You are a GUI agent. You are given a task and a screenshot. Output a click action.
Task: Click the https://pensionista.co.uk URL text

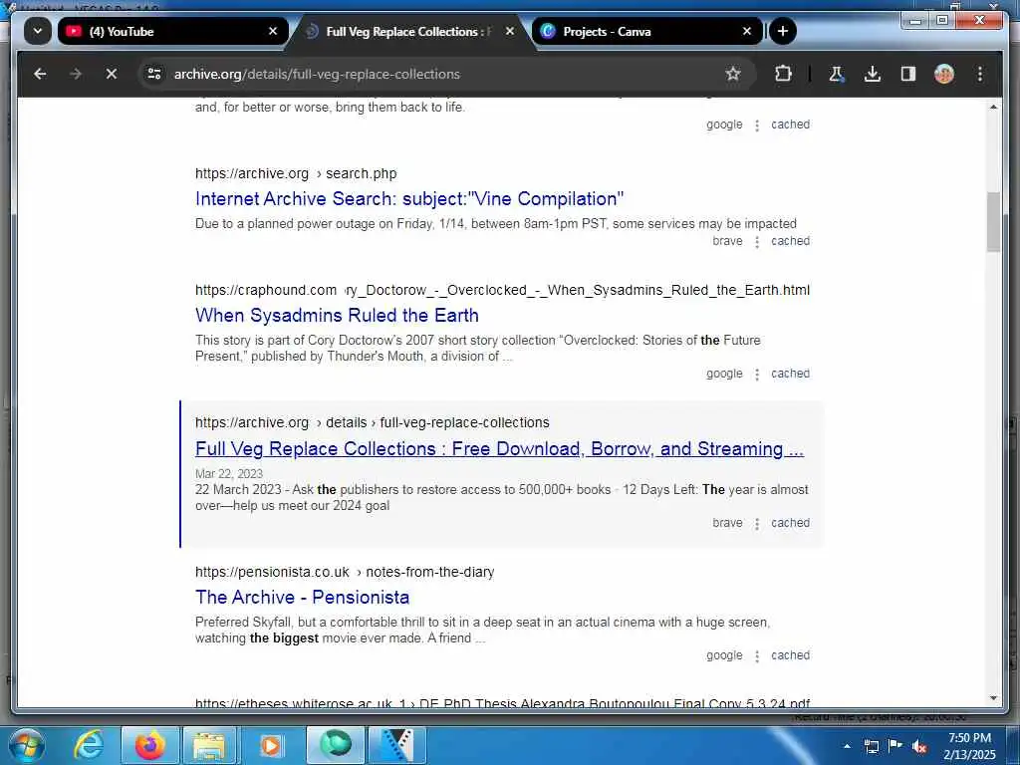[272, 572]
